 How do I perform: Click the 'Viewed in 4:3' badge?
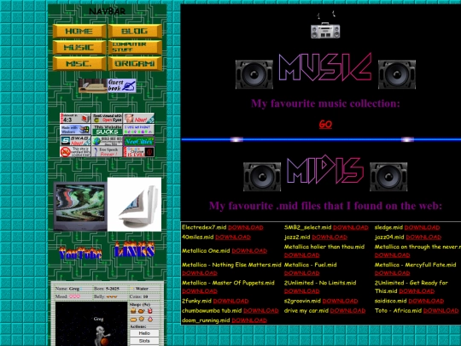(x=75, y=118)
